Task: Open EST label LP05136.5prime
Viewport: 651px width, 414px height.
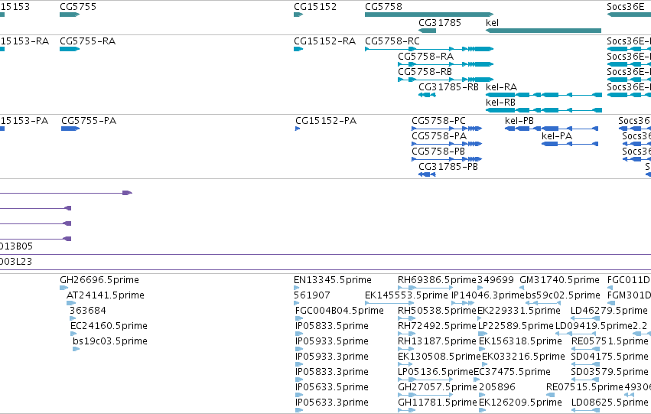Action: (x=435, y=372)
